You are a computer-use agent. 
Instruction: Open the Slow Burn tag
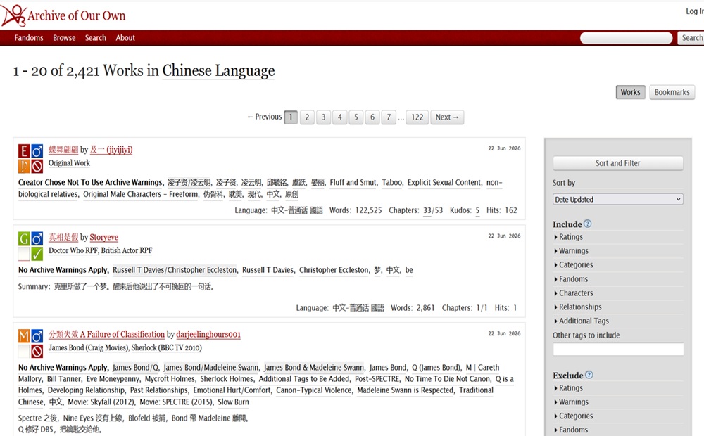click(233, 402)
